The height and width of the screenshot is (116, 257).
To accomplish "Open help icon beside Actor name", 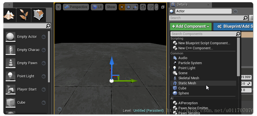I will tap(236, 11).
